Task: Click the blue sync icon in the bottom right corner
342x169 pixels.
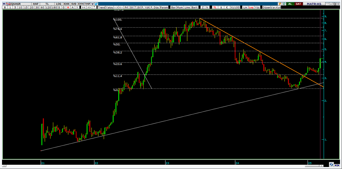Action: (x=331, y=164)
